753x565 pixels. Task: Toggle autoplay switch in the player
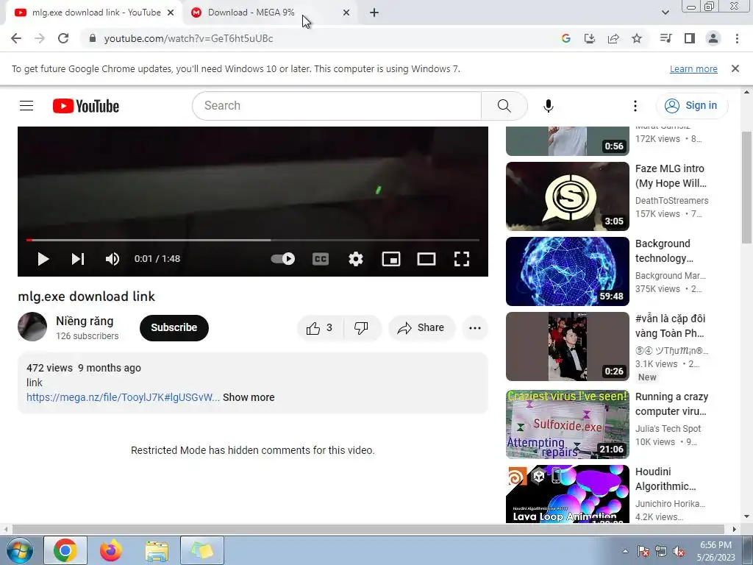[283, 259]
